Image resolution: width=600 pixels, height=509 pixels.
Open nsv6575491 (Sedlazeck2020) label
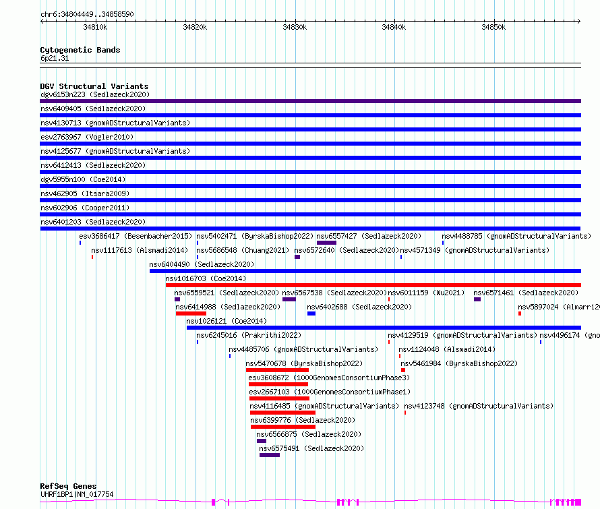coord(311,448)
